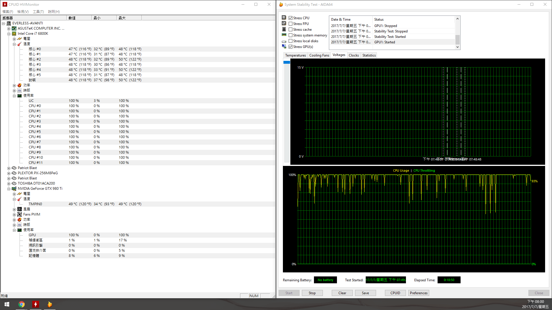Click the Stress system memory RAM icon
This screenshot has height=310, width=552.
click(284, 35)
